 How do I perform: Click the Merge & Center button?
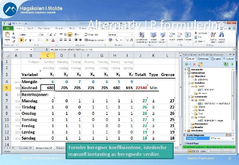[x=94, y=40]
